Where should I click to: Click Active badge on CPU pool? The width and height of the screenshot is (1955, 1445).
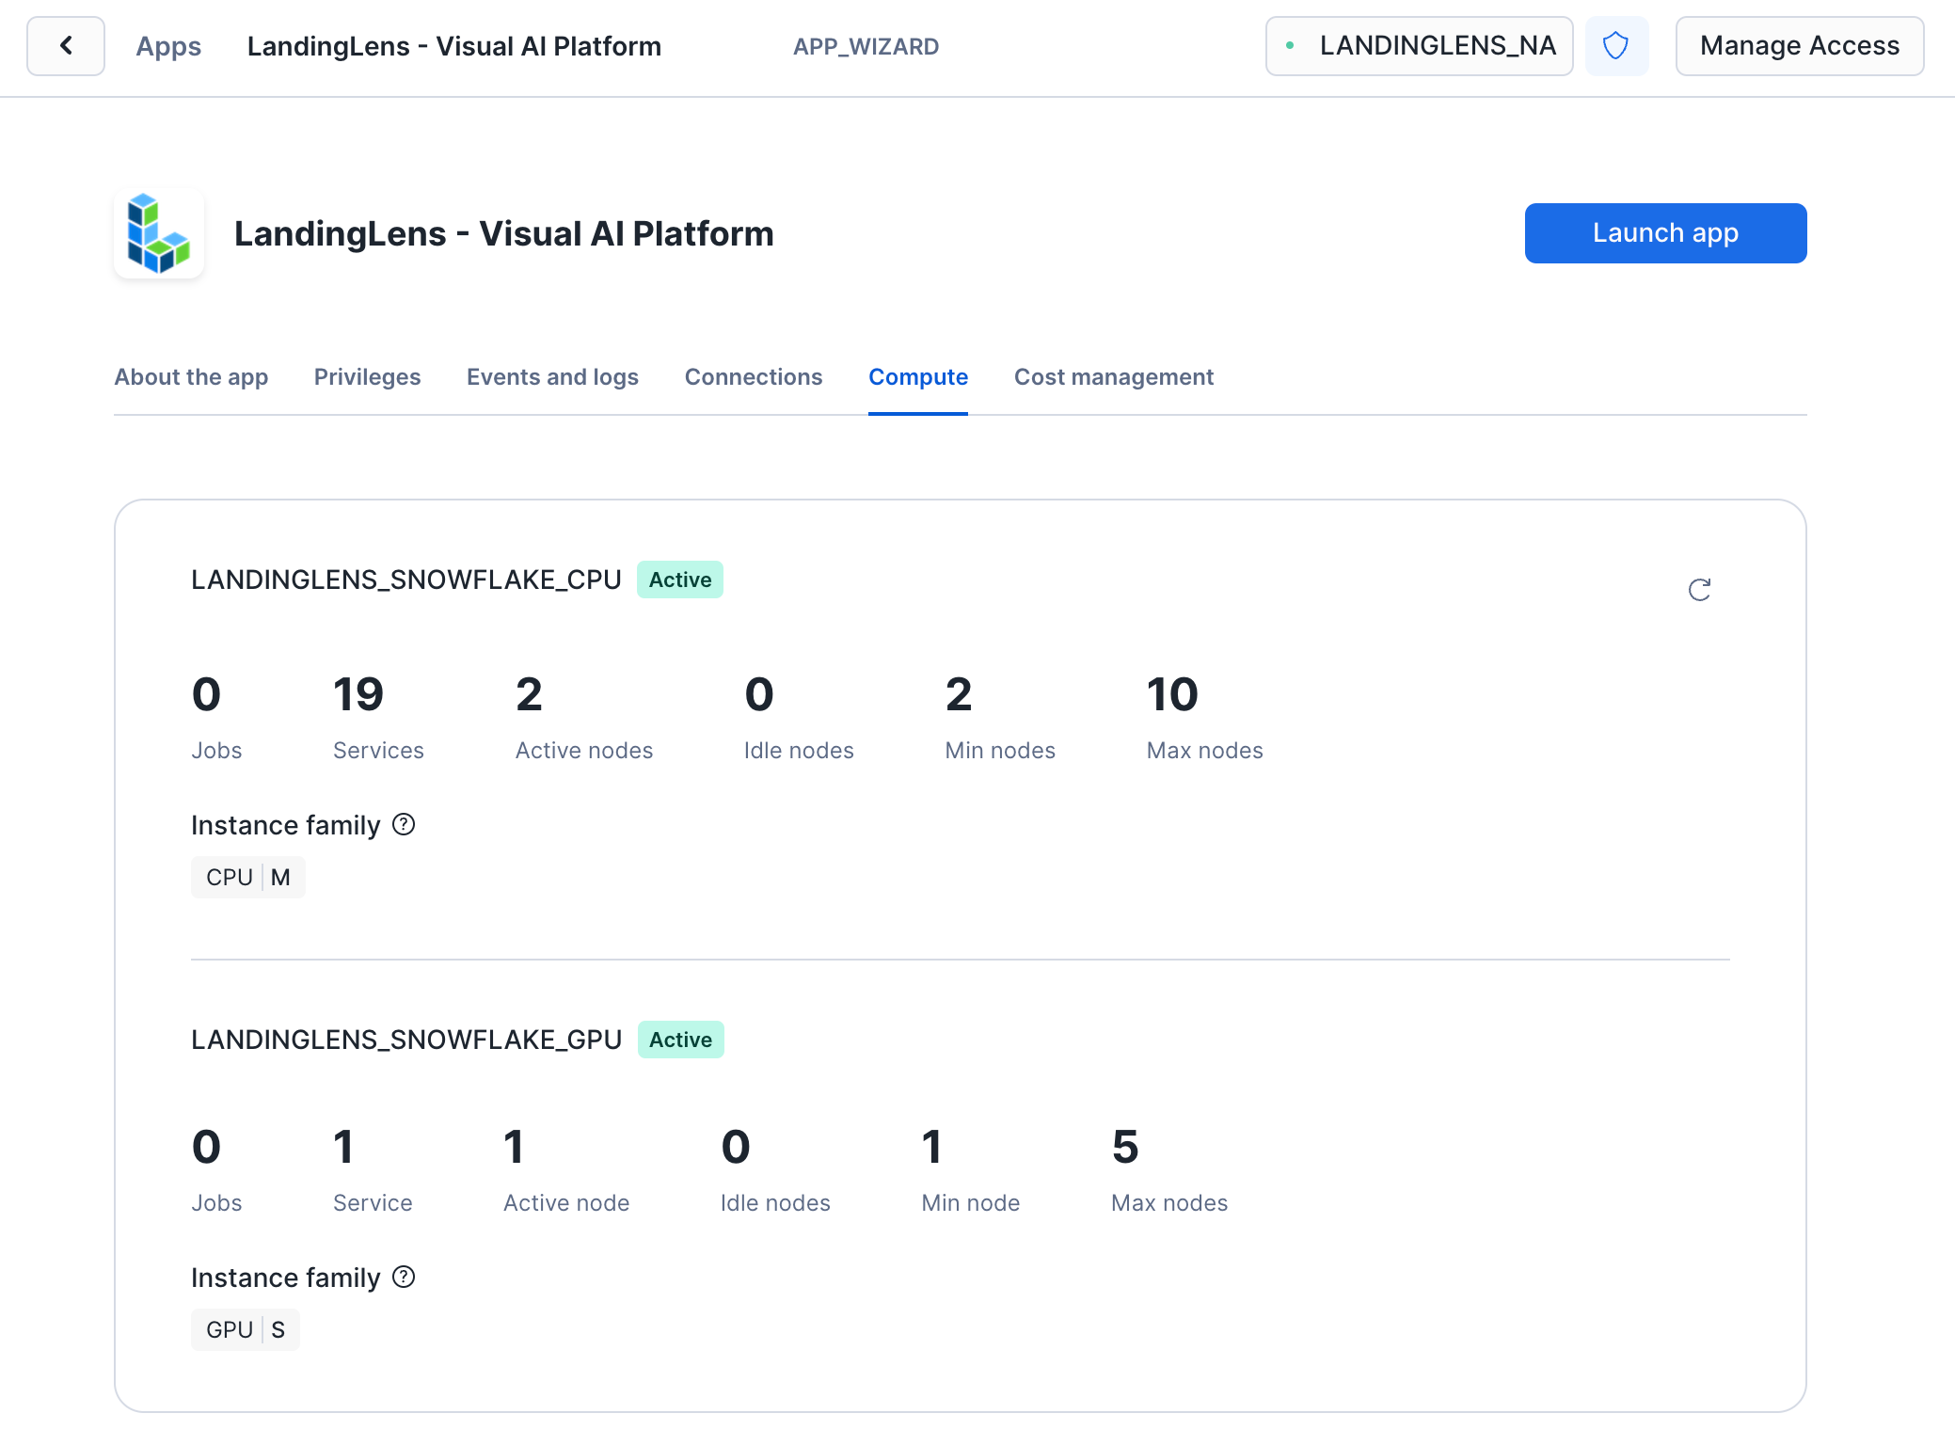tap(679, 580)
